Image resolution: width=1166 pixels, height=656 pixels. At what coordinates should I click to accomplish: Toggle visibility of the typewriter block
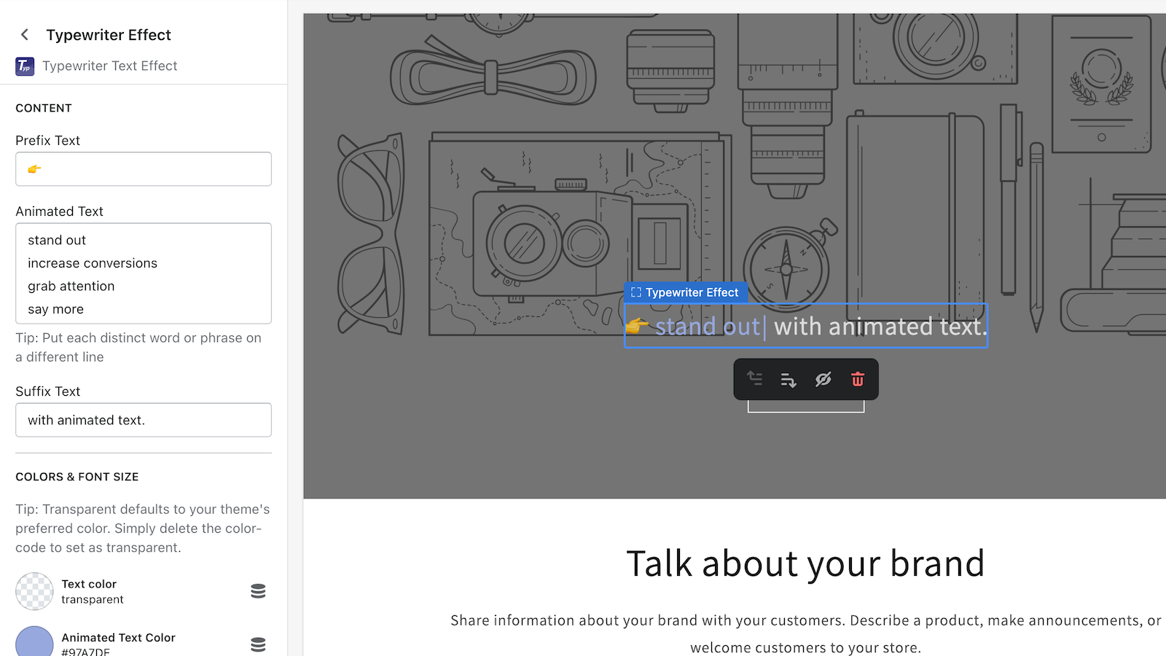823,379
